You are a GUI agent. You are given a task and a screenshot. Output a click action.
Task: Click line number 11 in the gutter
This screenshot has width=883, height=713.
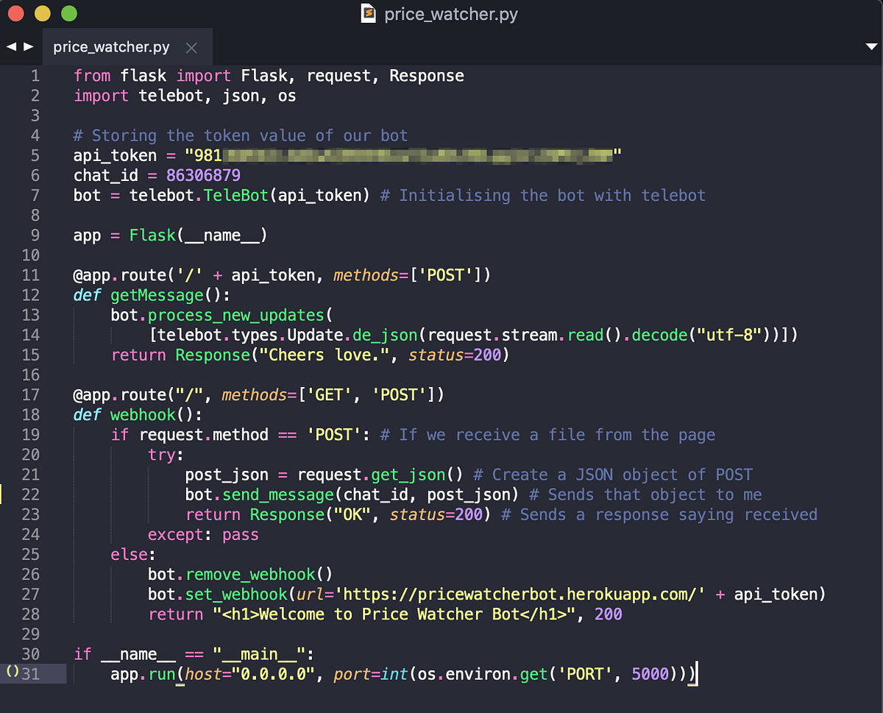pyautogui.click(x=31, y=274)
